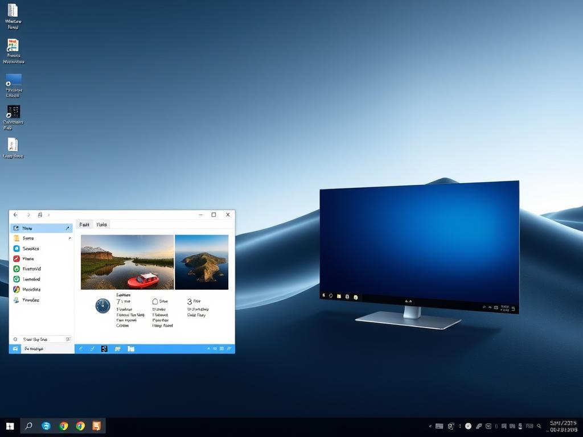
Task: Open the PDF-style document icon on the desktop
Action: coord(13,147)
